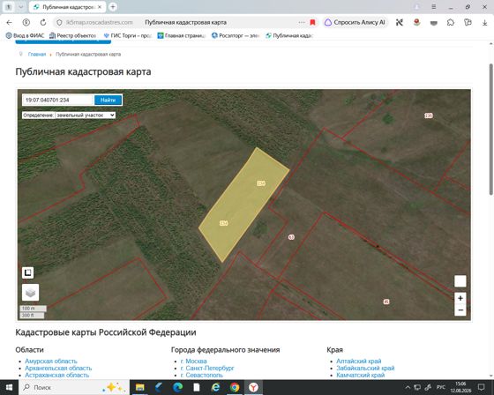Screen dimensions: 494x395
Task: Open the Реестр объектов bookmark
Action: click(x=72, y=35)
